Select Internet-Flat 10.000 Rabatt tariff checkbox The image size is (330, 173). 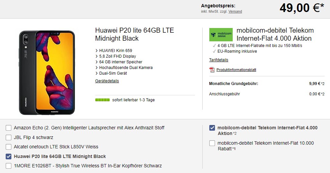tap(212, 143)
